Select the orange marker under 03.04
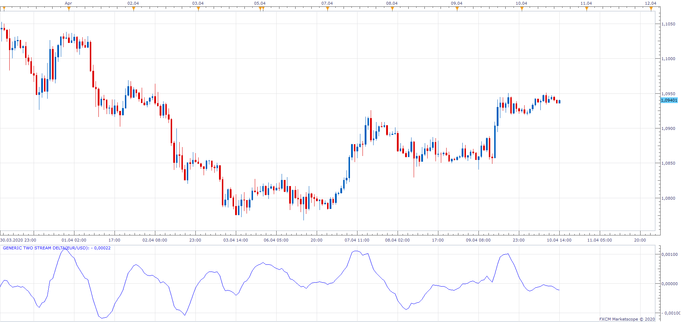This screenshot has height=322, width=681. (x=198, y=9)
